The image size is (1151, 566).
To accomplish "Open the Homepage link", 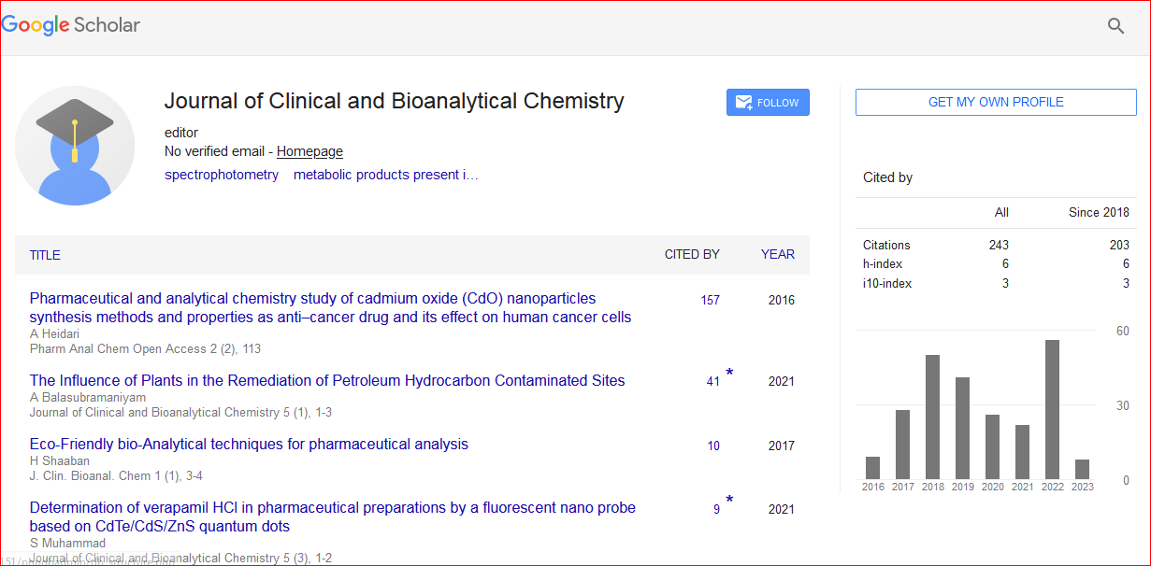I will (309, 151).
